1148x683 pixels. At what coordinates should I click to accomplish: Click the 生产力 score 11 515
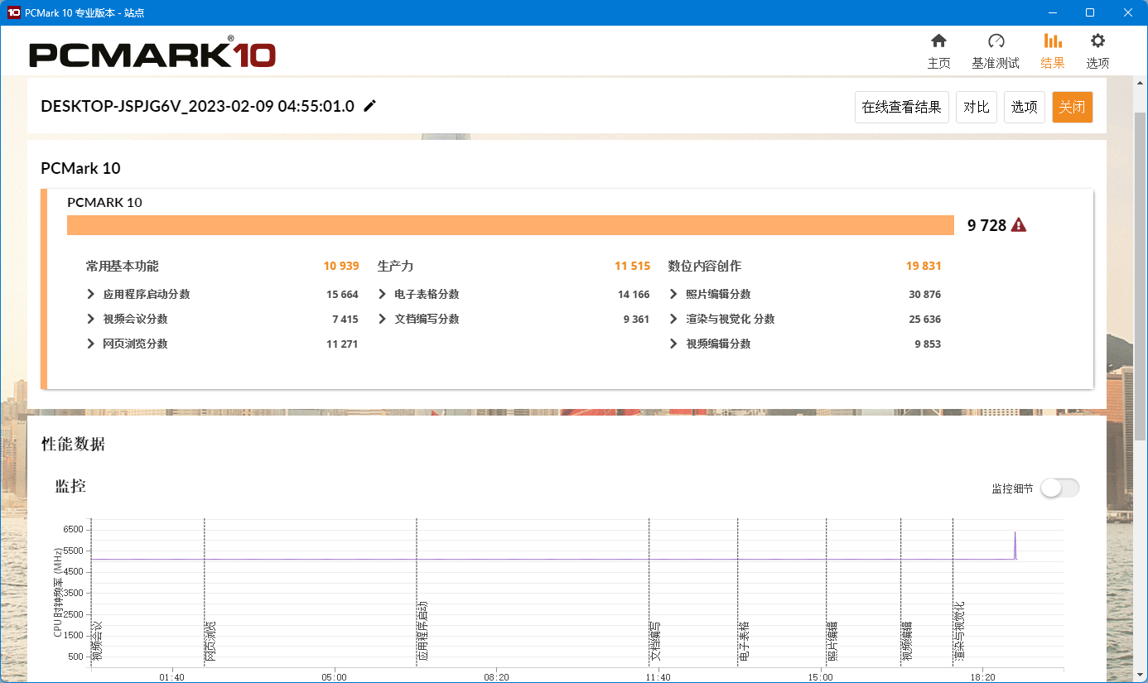click(633, 267)
